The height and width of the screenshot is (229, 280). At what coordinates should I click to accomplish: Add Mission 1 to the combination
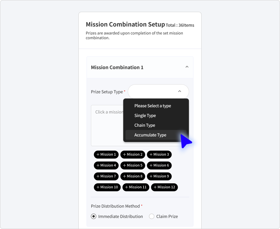[106, 154]
